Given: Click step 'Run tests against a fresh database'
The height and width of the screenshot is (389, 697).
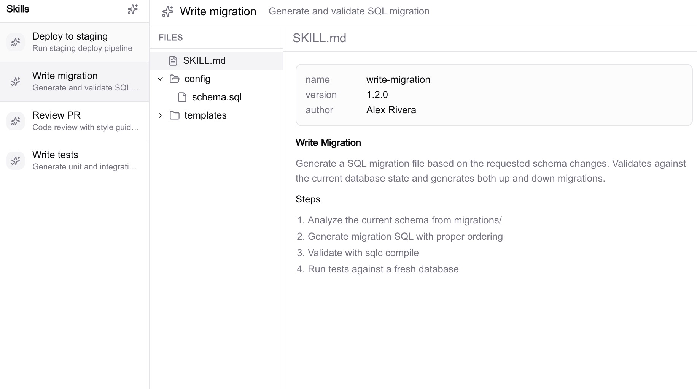Looking at the screenshot, I should [x=383, y=269].
